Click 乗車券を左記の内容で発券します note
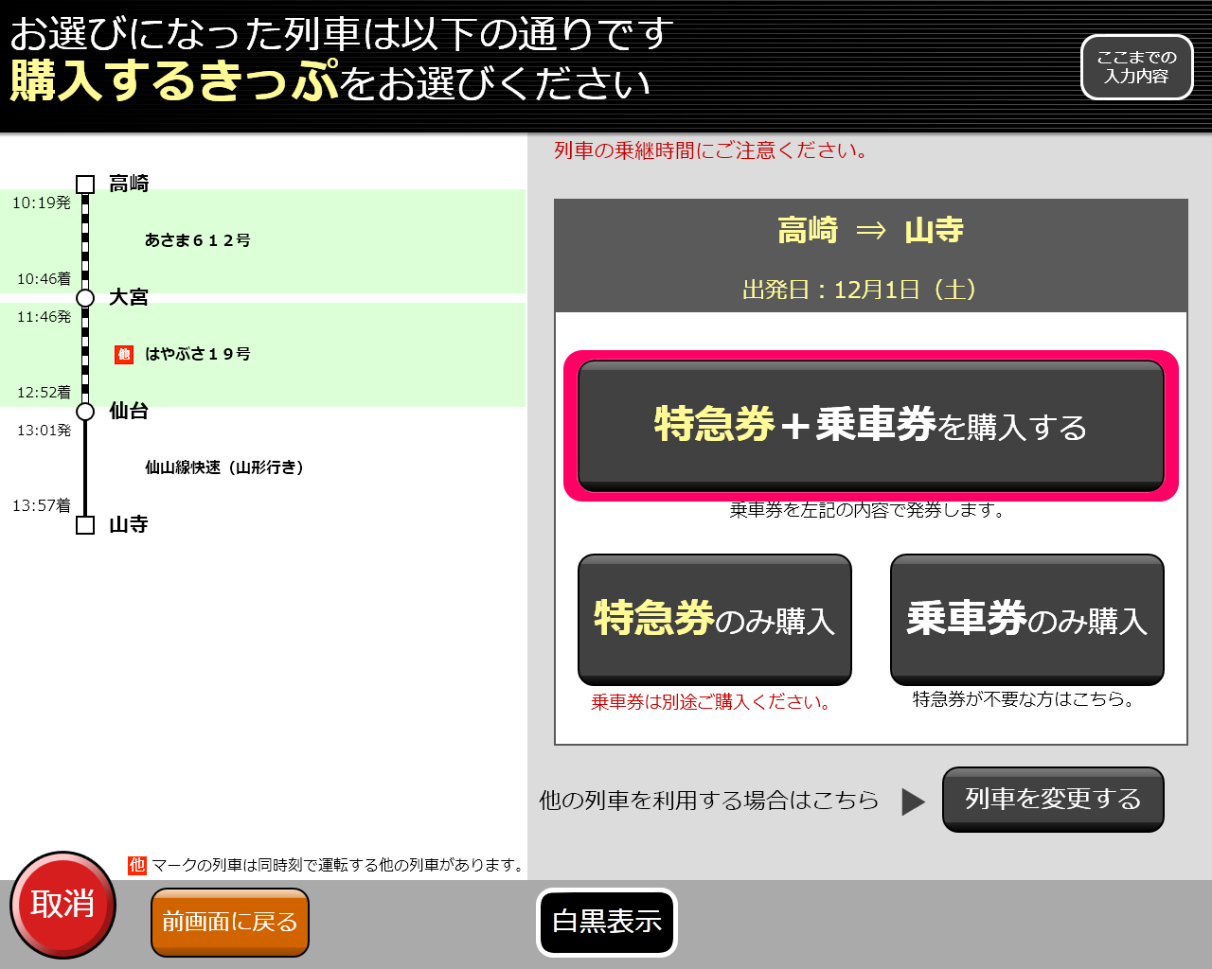Viewport: 1212px width, 969px height. click(x=869, y=510)
